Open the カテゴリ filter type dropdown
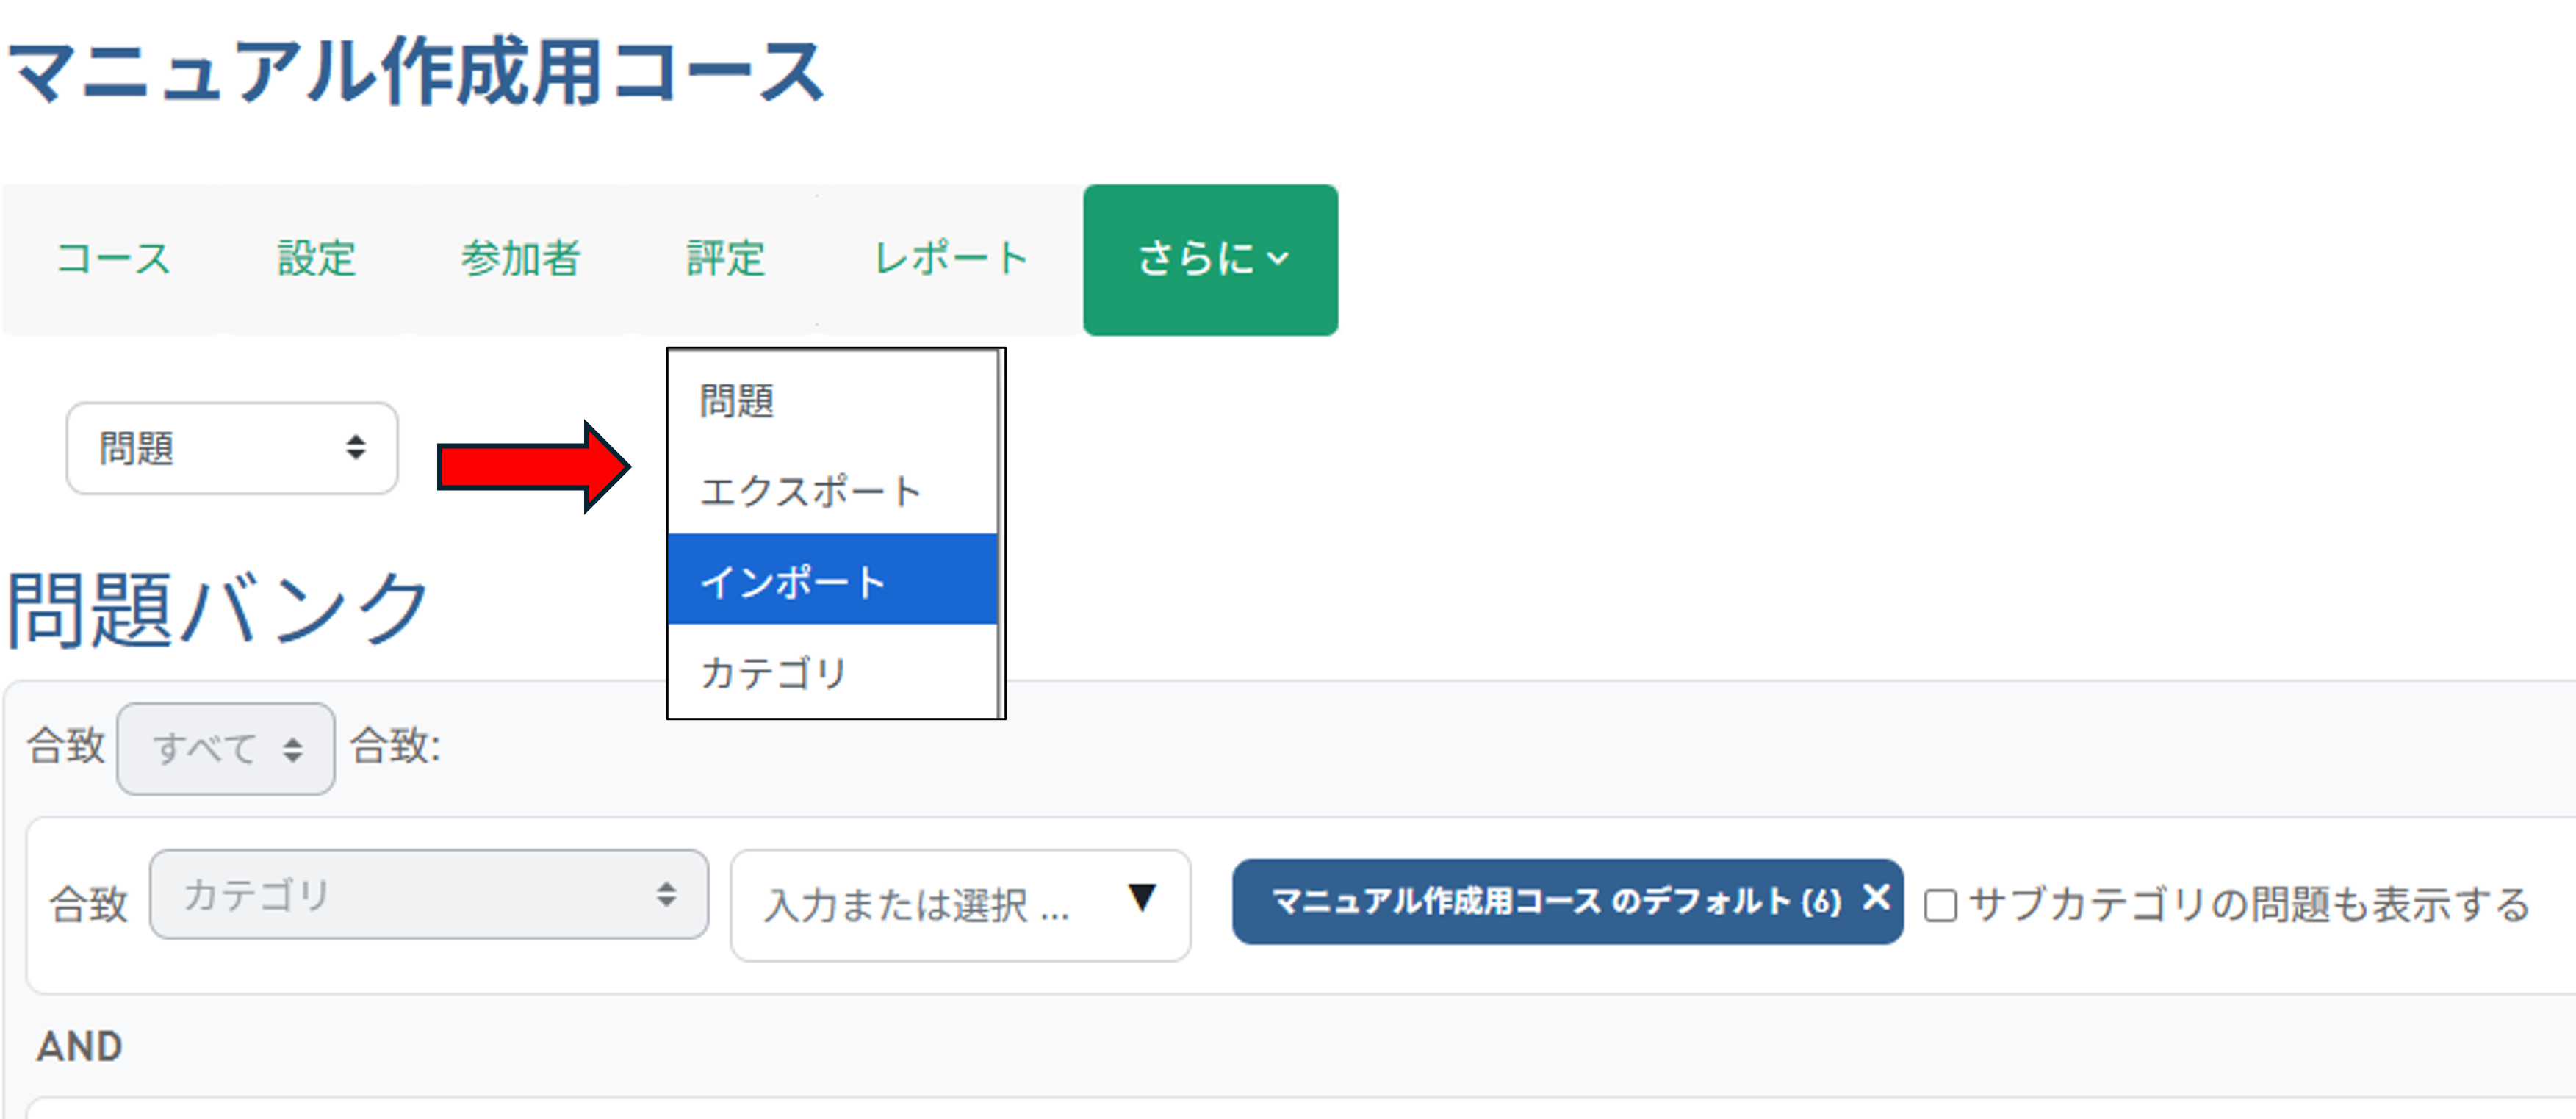2576x1119 pixels. (x=429, y=895)
